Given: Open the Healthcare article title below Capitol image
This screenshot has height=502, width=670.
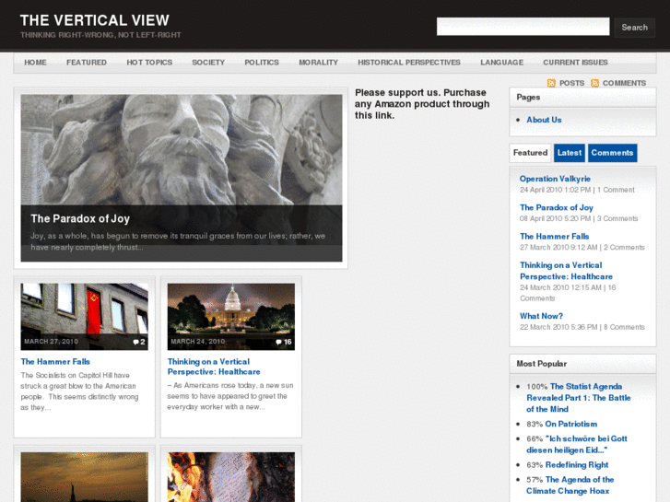Looking at the screenshot, I should click(x=214, y=367).
